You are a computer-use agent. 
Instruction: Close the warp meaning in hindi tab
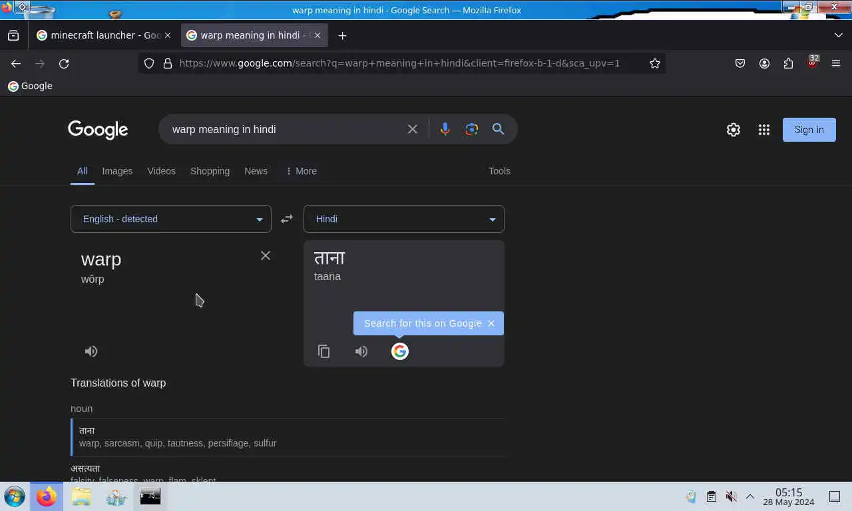pyautogui.click(x=318, y=35)
